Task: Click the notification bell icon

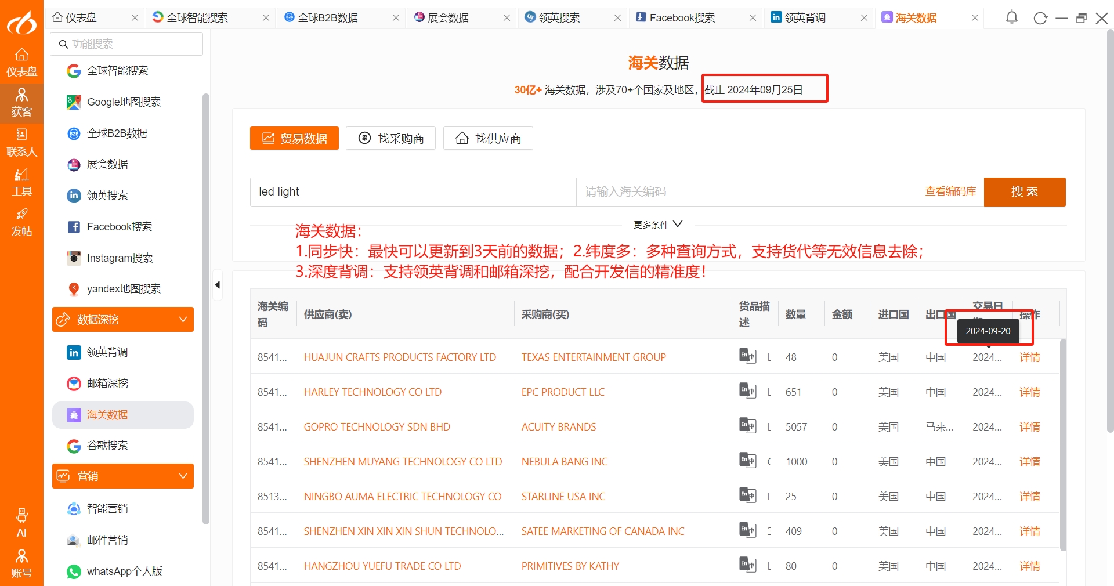Action: point(1012,18)
